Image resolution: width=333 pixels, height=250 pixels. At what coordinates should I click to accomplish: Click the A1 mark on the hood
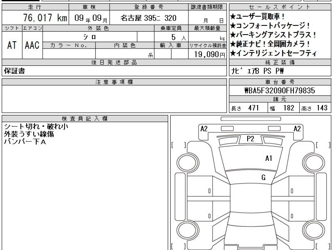pos(269,159)
